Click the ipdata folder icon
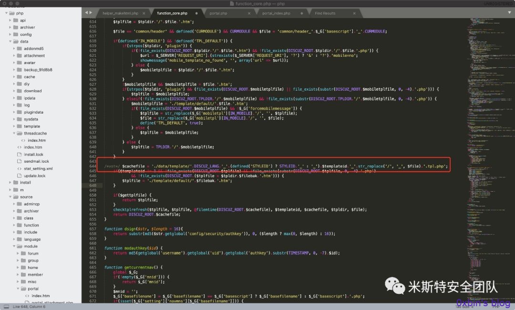 (20, 98)
